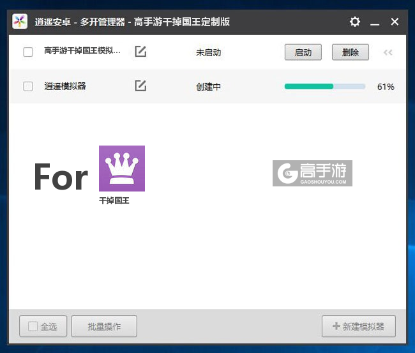
Task: Click the 61% progress value
Action: [x=386, y=87]
